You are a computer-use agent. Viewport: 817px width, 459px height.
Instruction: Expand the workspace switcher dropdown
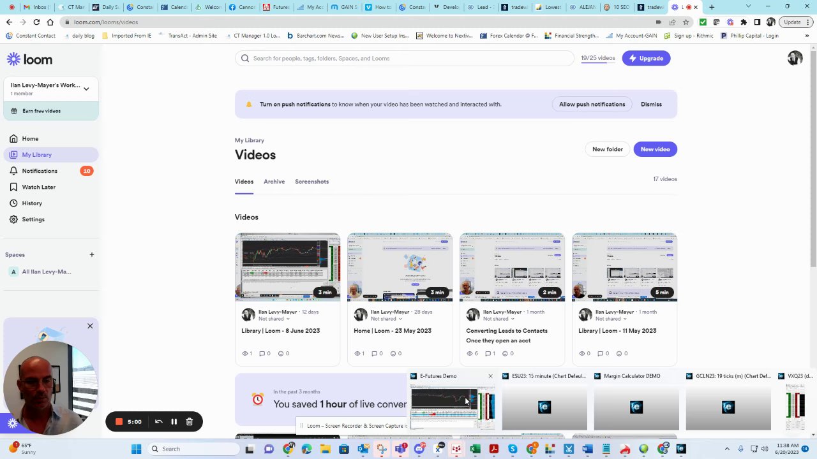tap(86, 89)
